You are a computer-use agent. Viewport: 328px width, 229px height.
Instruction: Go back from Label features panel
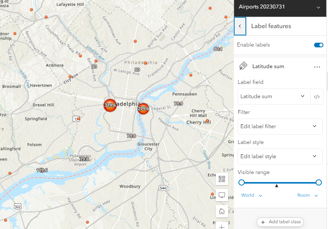click(x=240, y=26)
